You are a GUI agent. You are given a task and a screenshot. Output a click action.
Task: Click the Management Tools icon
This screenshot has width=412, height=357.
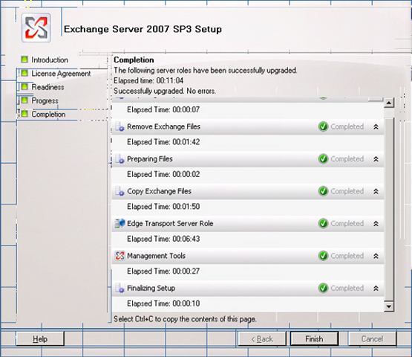[120, 256]
